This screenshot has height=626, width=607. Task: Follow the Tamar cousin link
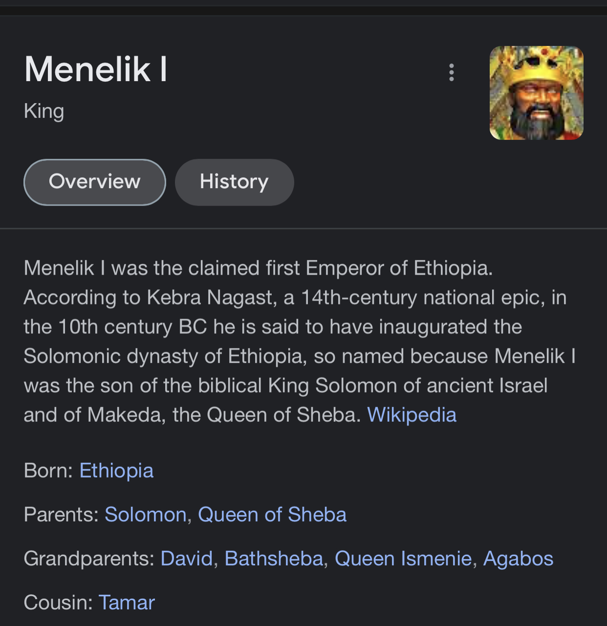(127, 603)
